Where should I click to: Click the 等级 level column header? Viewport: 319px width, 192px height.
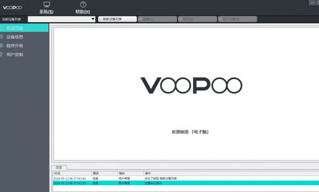[x=105, y=173]
